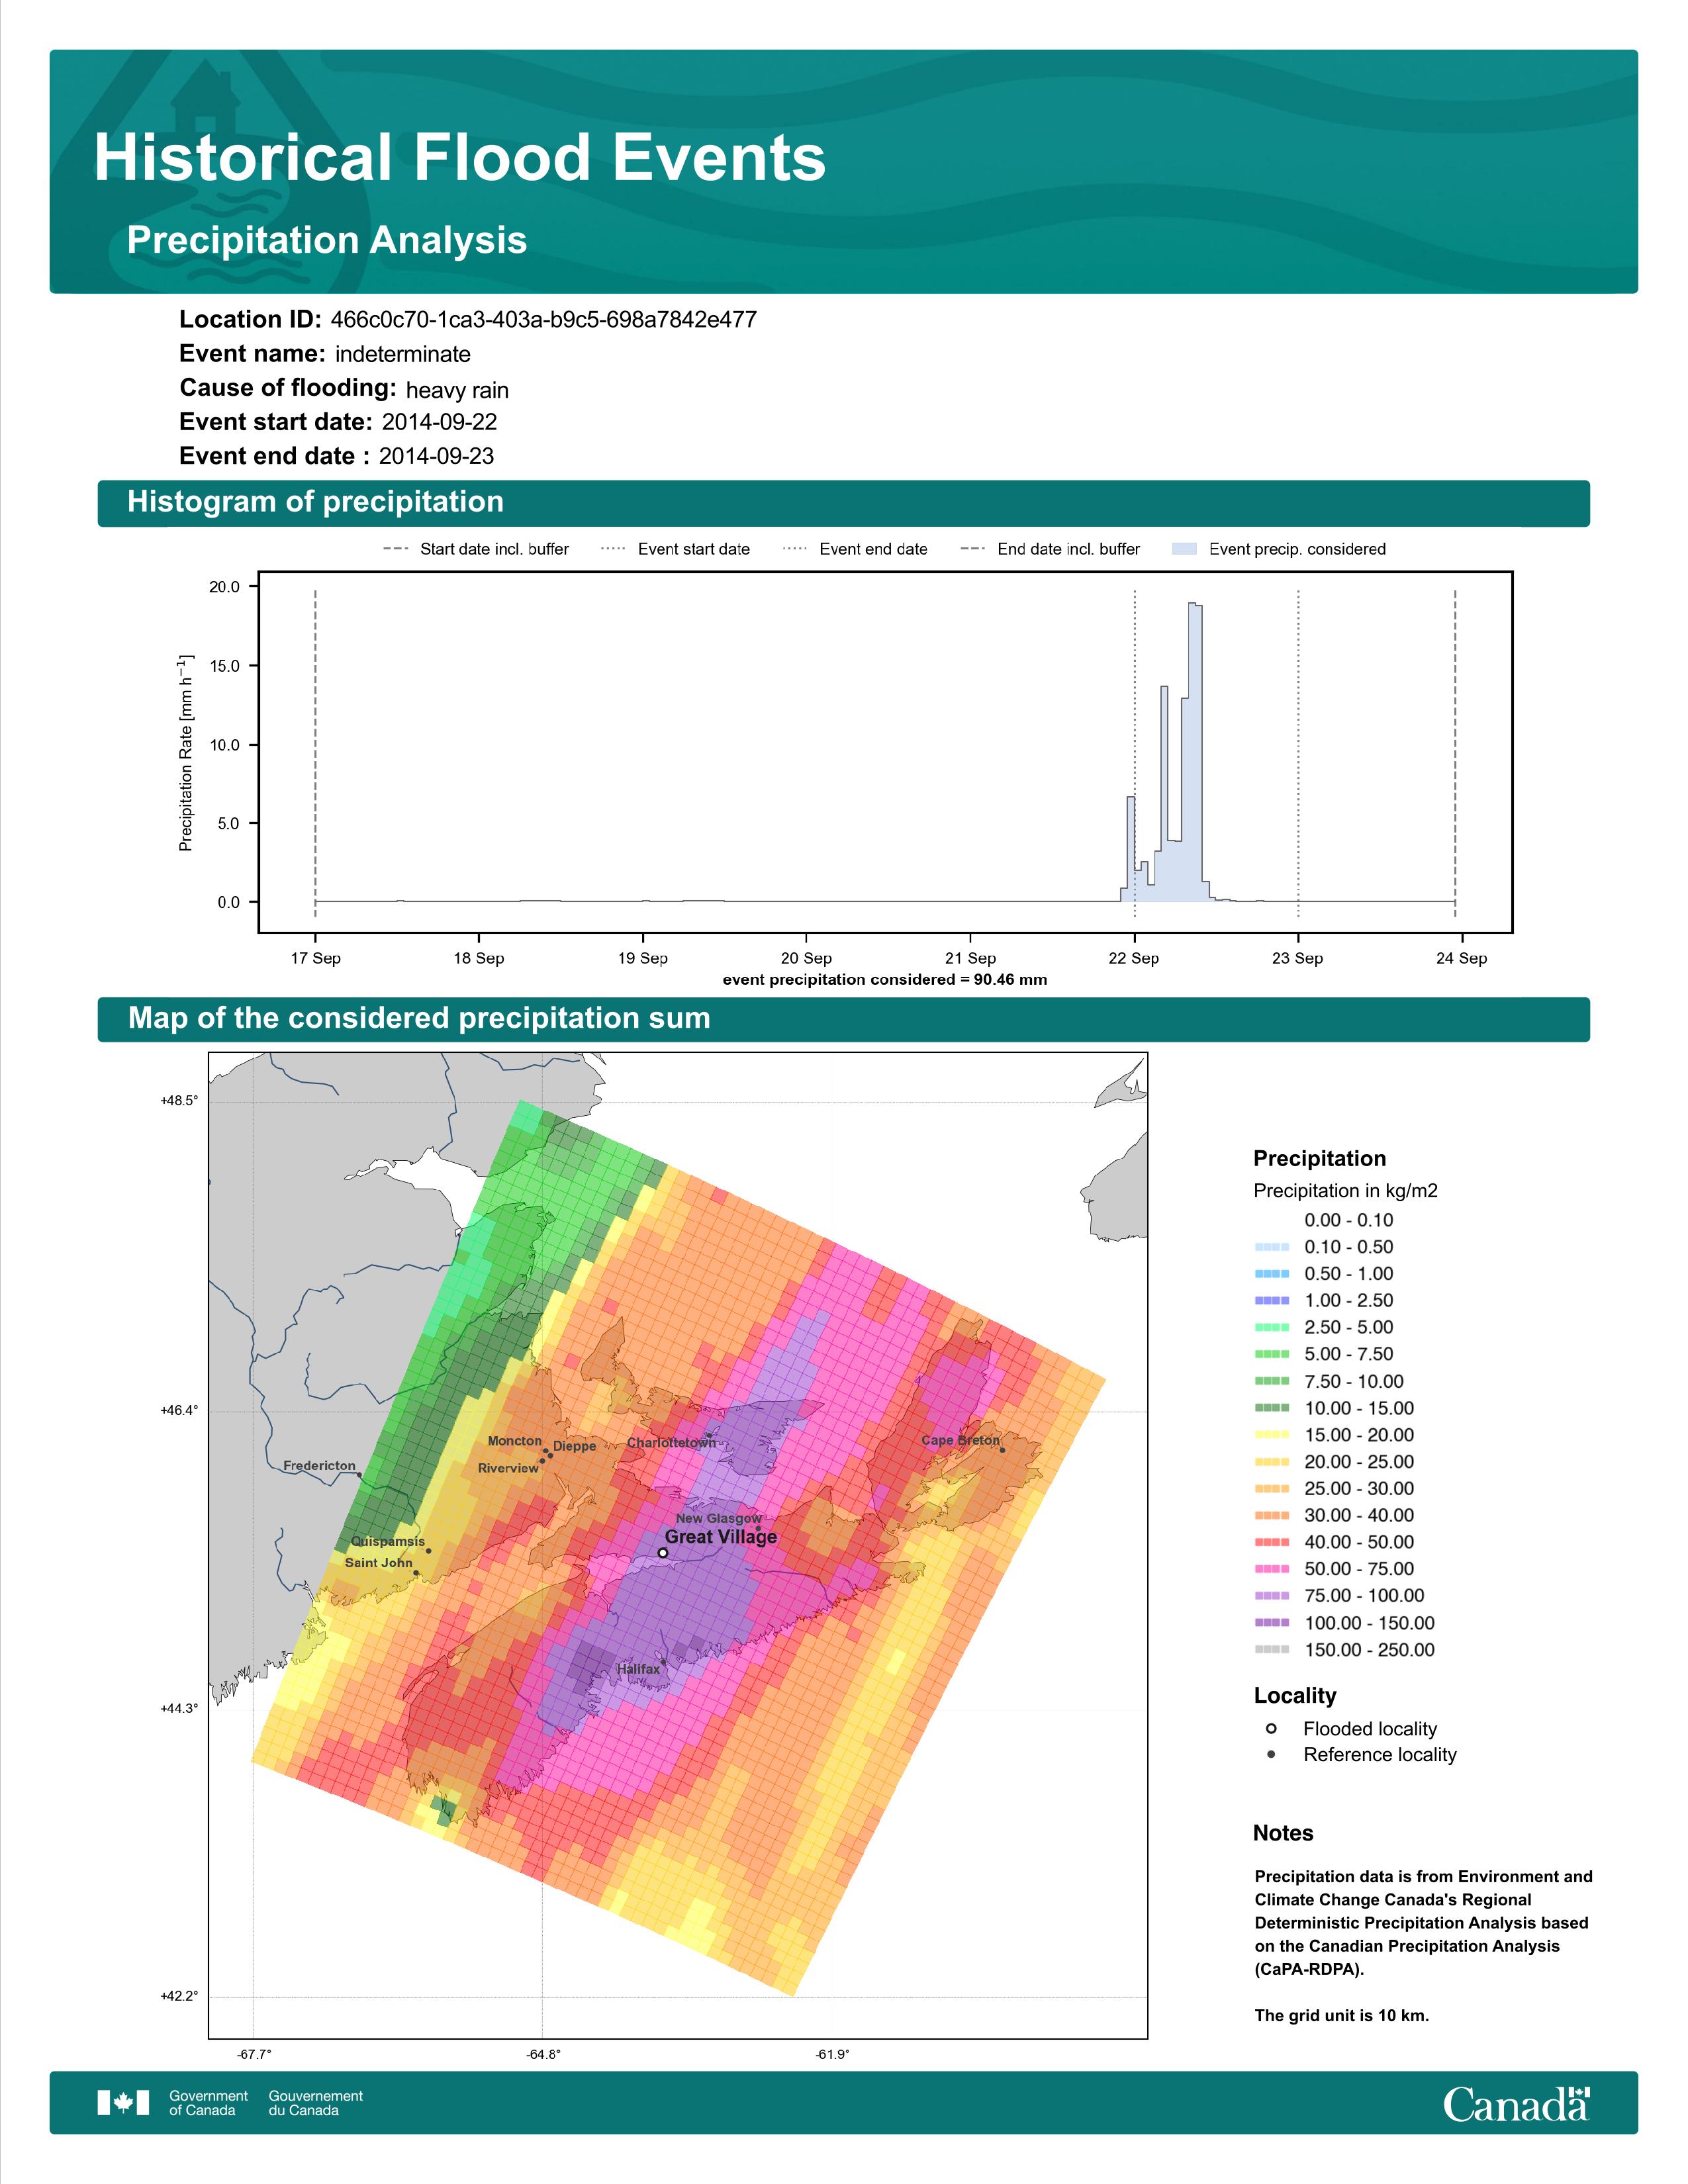Click the Event end date legend entry
The image size is (1688, 2184).
[x=855, y=549]
